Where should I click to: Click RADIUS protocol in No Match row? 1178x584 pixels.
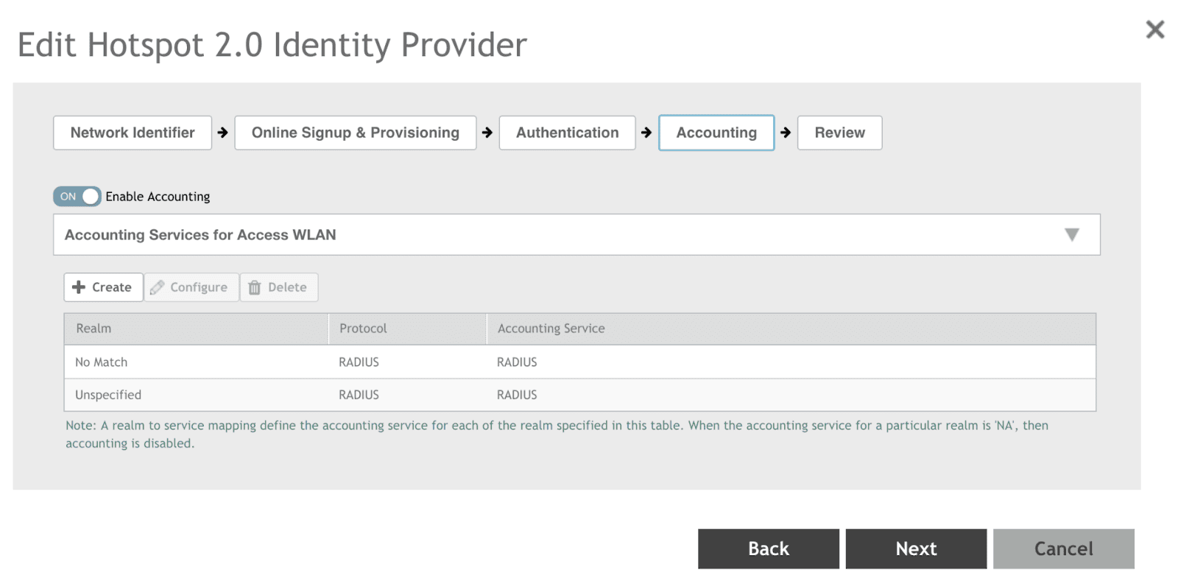click(359, 362)
